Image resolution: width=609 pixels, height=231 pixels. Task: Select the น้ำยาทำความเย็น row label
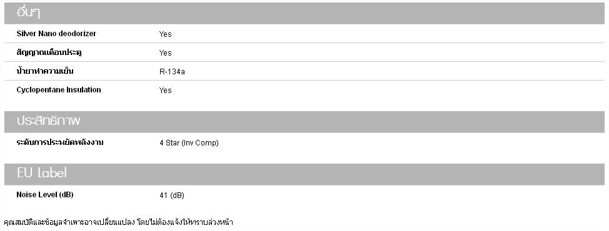pos(45,71)
